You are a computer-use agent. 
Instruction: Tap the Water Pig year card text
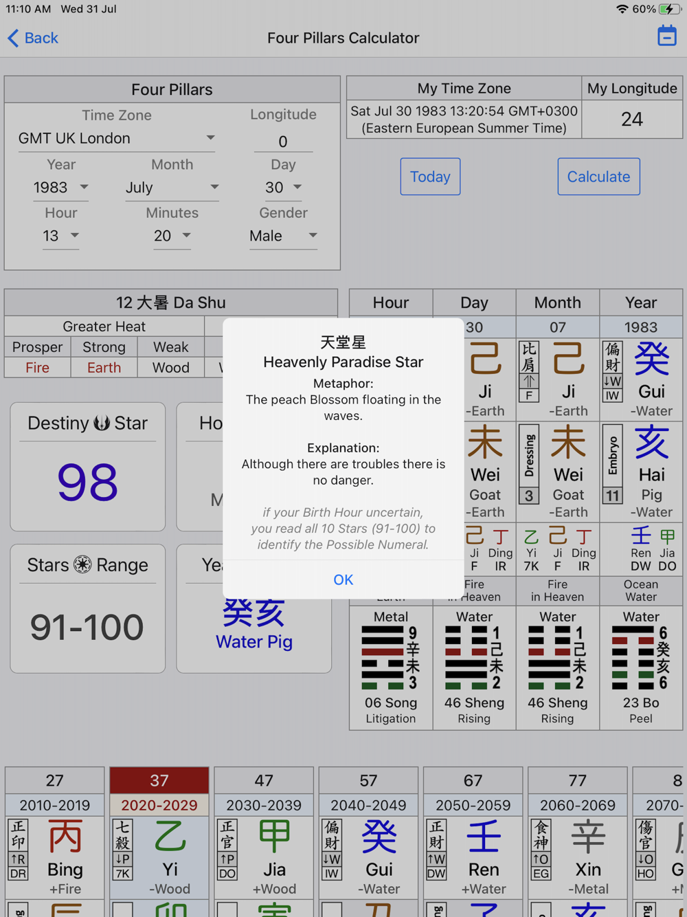(x=254, y=642)
